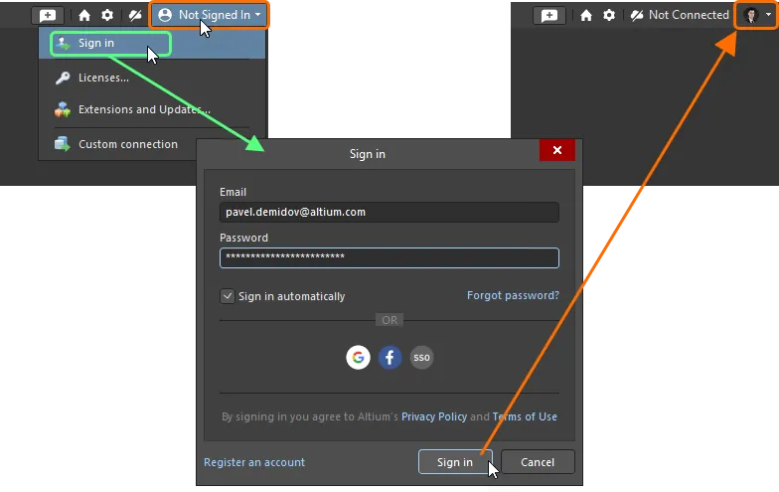Image resolution: width=779 pixels, height=492 pixels.
Task: Click Register an account link
Action: click(254, 462)
